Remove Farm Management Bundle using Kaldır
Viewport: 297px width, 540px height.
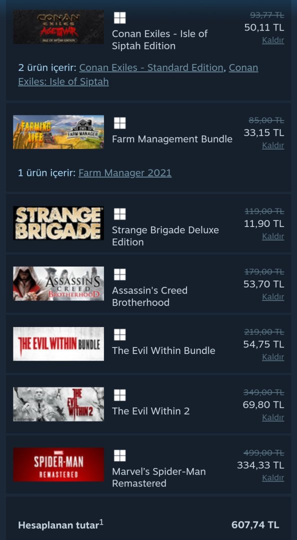(273, 145)
